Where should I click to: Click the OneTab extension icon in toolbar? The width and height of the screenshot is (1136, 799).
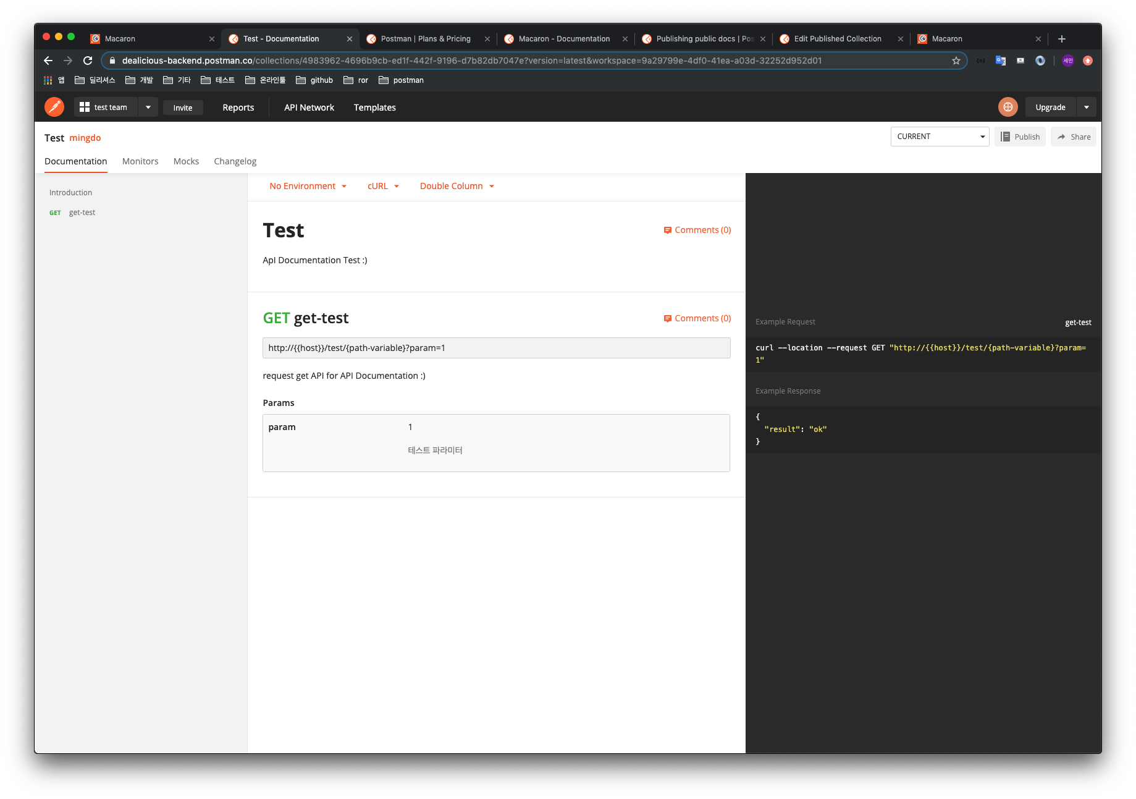click(x=1040, y=61)
